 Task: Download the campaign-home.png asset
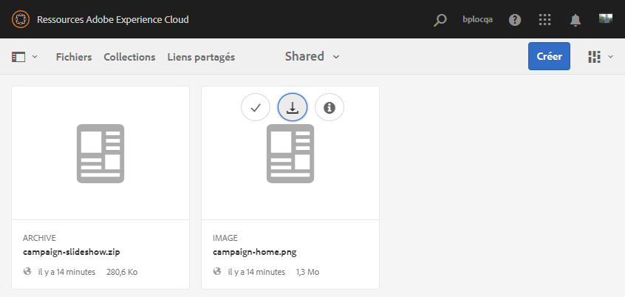293,108
